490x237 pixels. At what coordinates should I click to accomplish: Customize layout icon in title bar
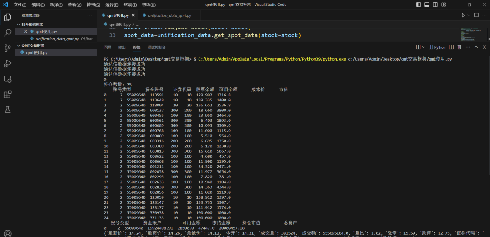443,5
